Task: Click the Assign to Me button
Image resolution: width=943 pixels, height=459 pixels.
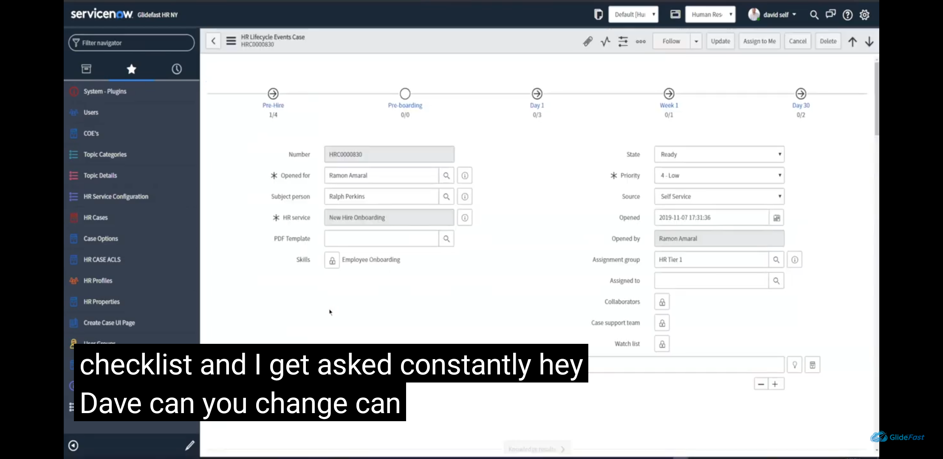Action: point(759,41)
